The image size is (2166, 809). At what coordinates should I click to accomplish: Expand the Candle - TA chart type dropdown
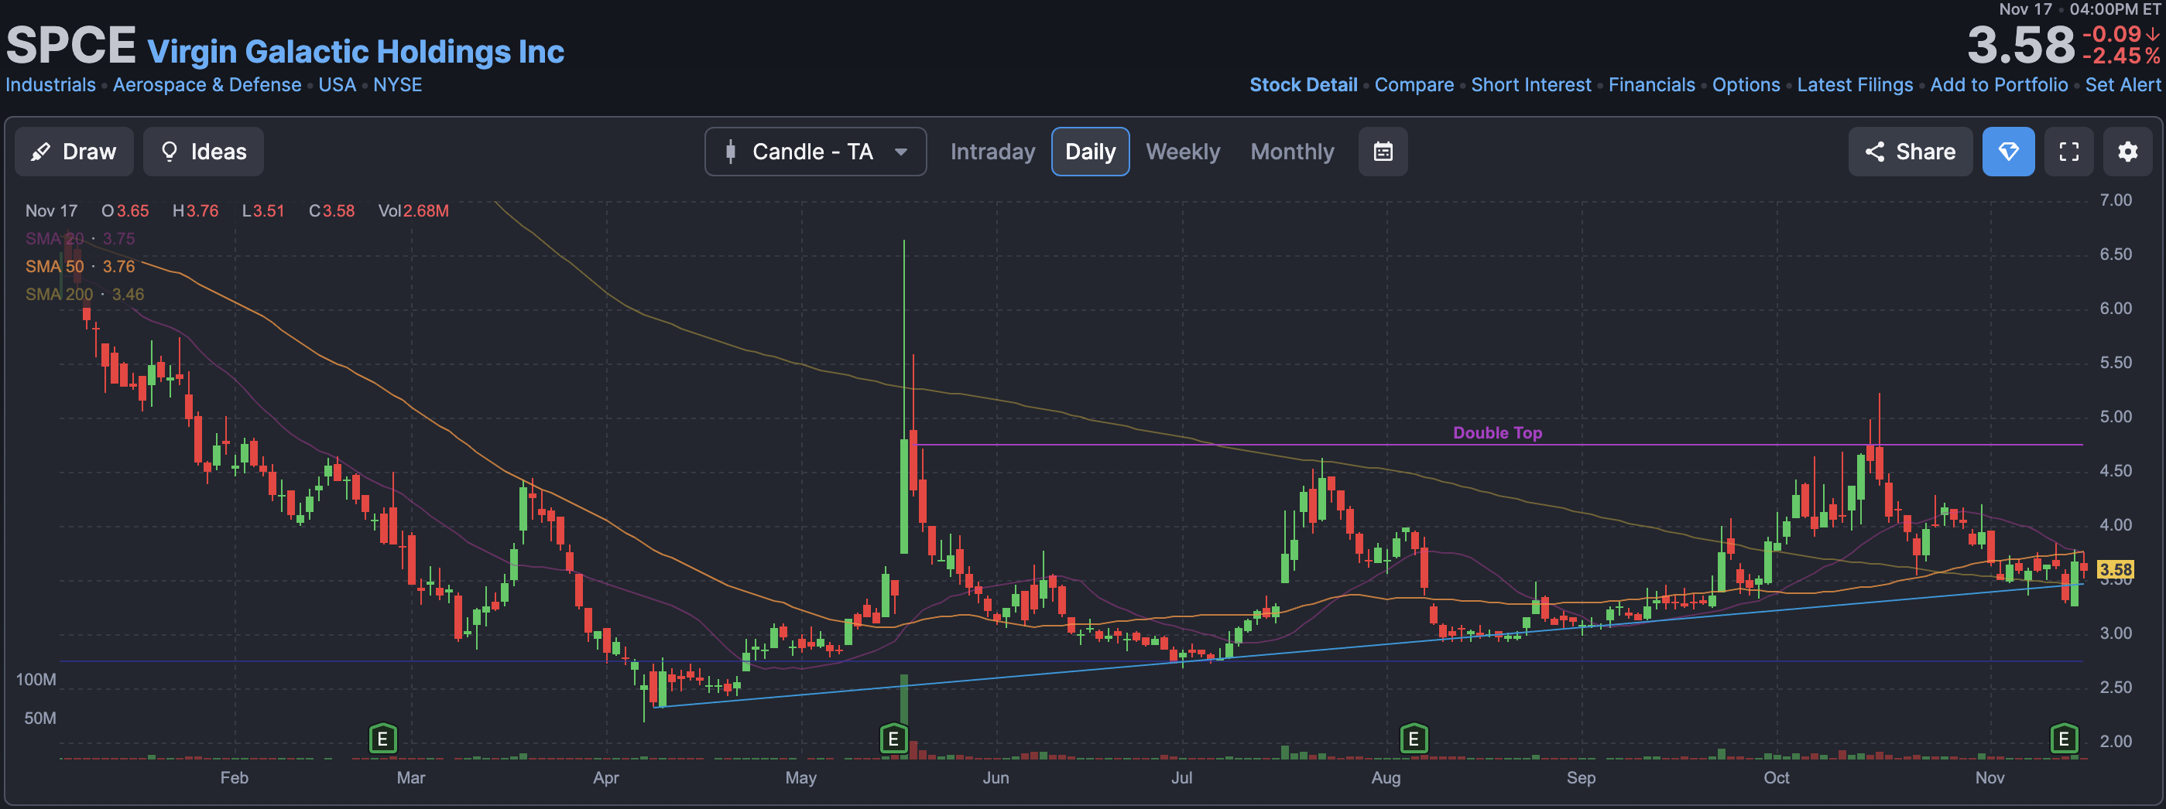pos(816,152)
